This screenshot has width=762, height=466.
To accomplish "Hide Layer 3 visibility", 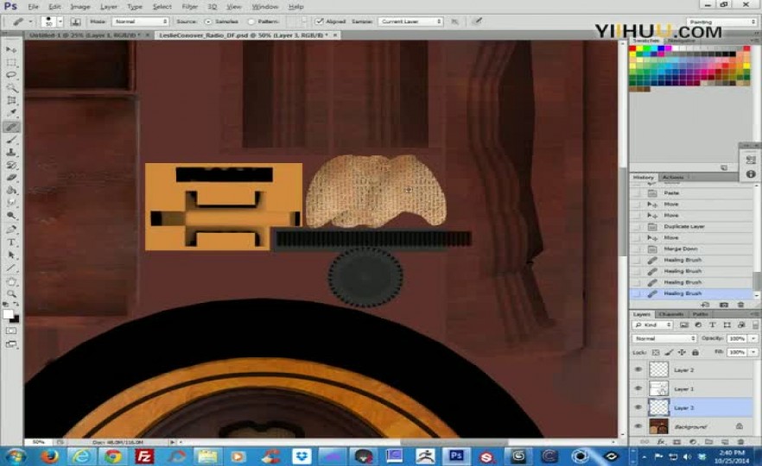I will coord(638,407).
